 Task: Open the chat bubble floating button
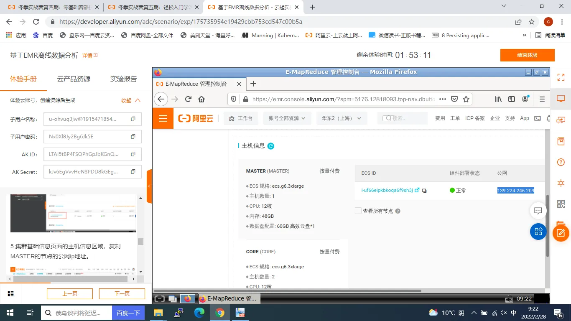(538, 211)
